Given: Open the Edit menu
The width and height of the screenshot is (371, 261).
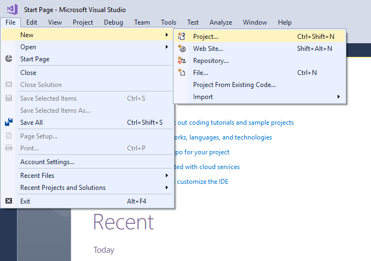Looking at the screenshot, I should (32, 22).
